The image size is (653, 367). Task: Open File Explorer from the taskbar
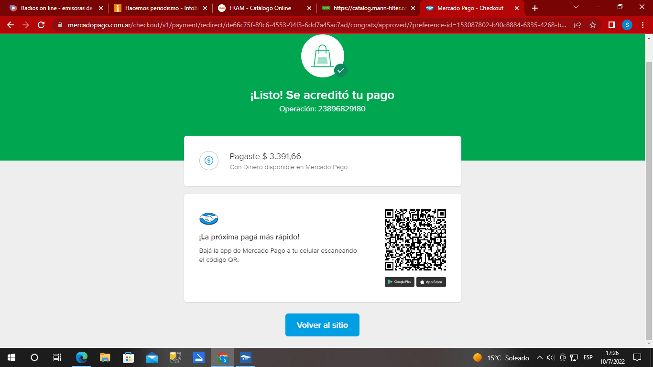[x=105, y=357]
